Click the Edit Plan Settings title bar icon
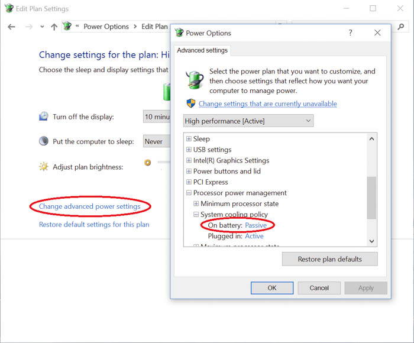Image resolution: width=414 pixels, height=343 pixels. coord(9,8)
